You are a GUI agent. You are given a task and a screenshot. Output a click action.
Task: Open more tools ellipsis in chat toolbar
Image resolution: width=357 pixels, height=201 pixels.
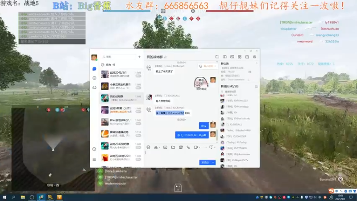pos(205,147)
